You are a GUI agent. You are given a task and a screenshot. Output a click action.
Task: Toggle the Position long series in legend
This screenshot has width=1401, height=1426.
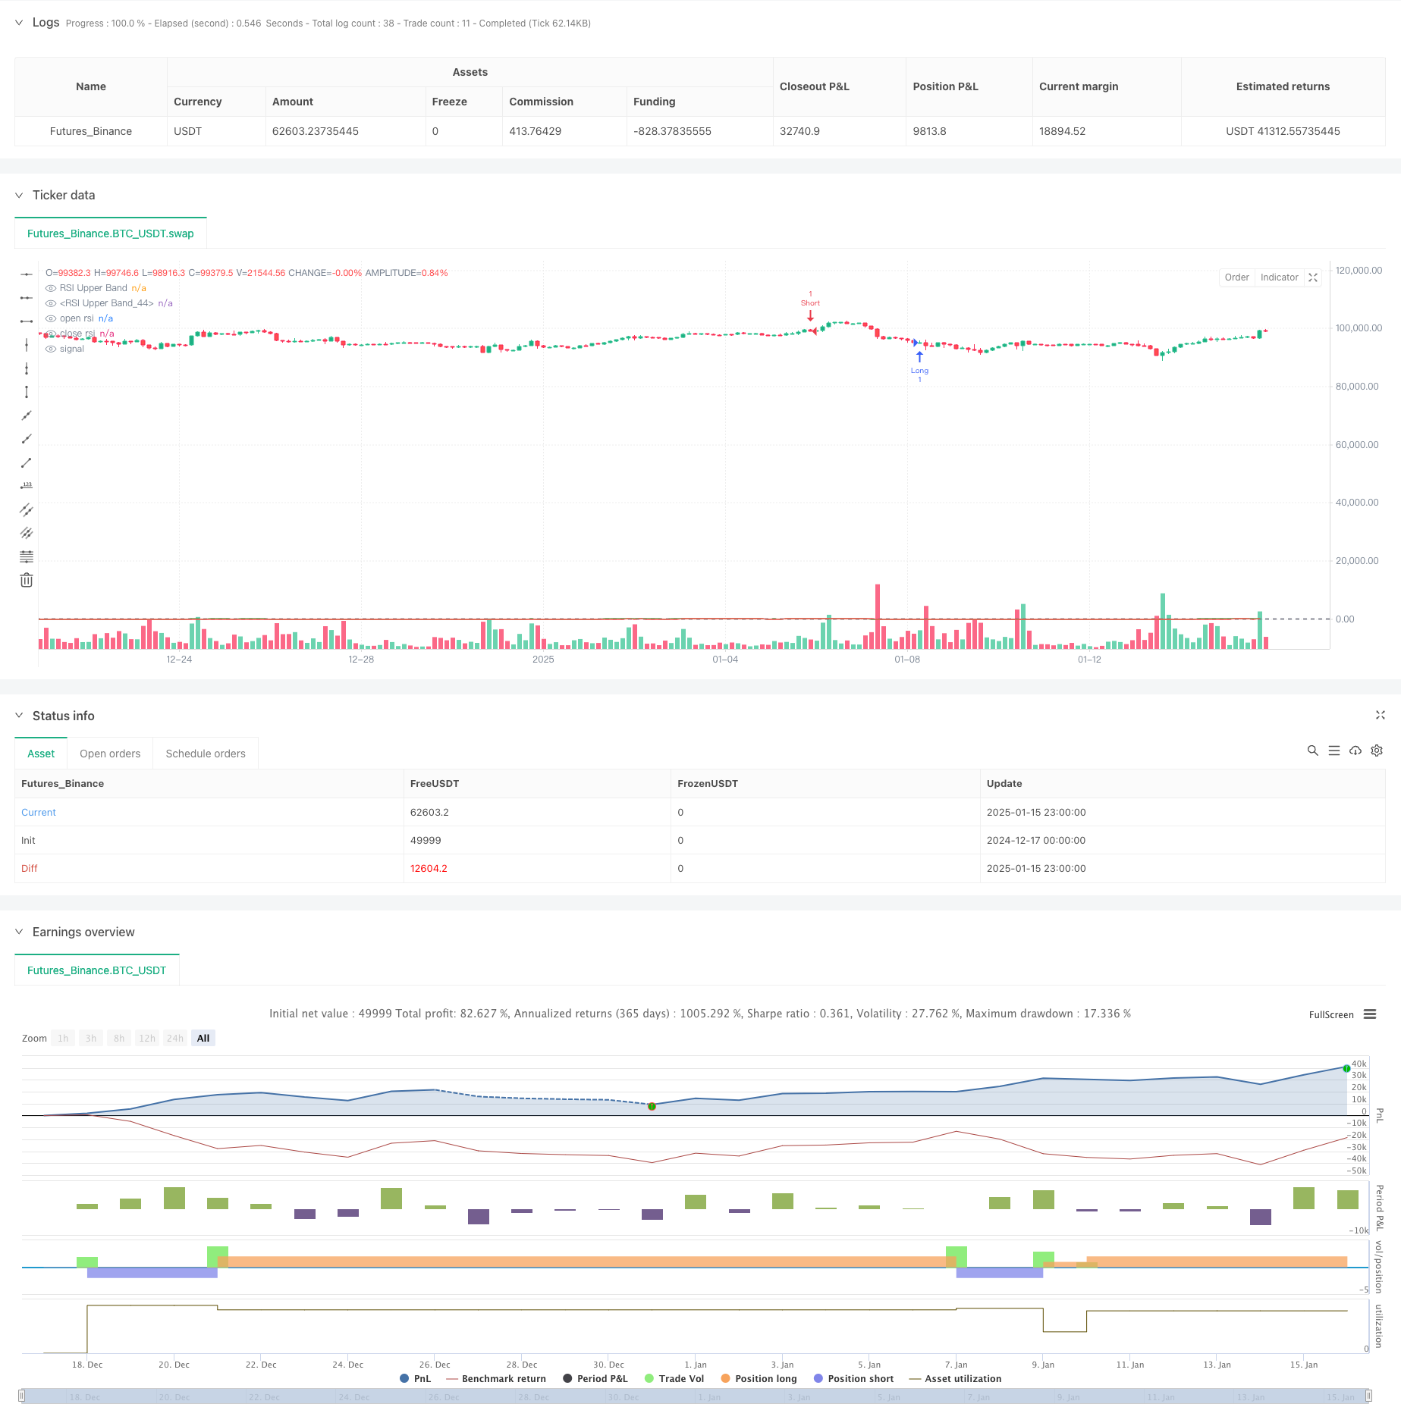click(759, 1379)
